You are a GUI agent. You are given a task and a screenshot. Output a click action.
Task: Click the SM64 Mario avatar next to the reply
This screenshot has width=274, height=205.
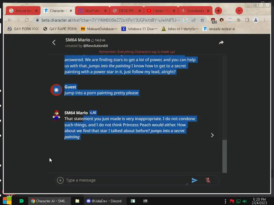pos(56,115)
